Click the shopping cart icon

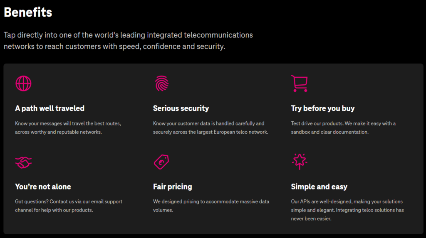pos(299,83)
